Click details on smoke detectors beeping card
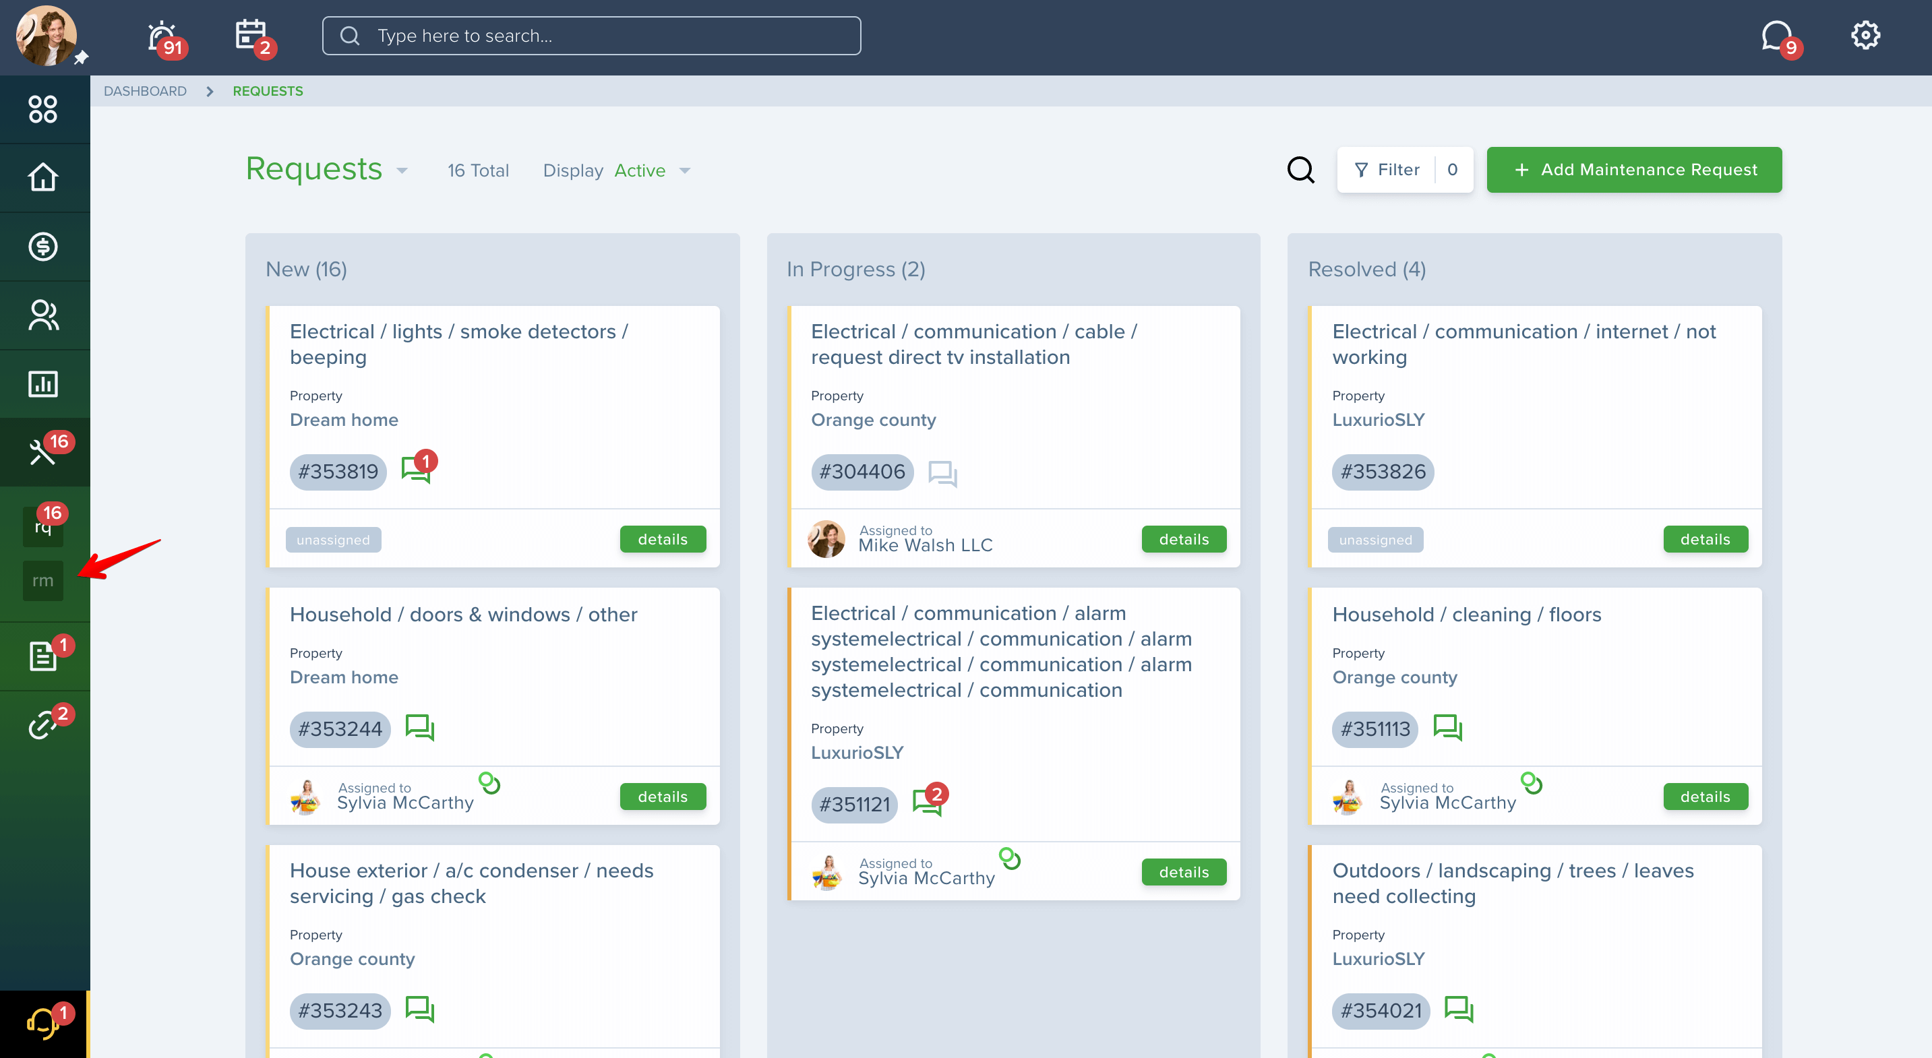This screenshot has width=1932, height=1058. [x=663, y=539]
